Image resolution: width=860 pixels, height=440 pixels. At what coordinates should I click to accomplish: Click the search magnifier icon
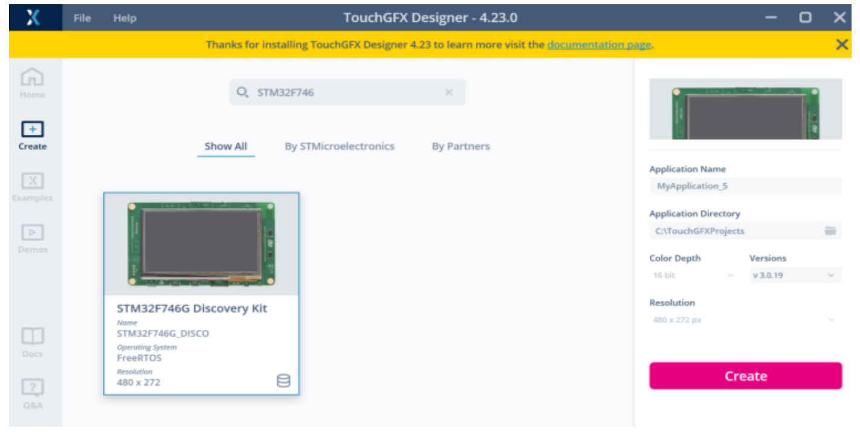242,92
